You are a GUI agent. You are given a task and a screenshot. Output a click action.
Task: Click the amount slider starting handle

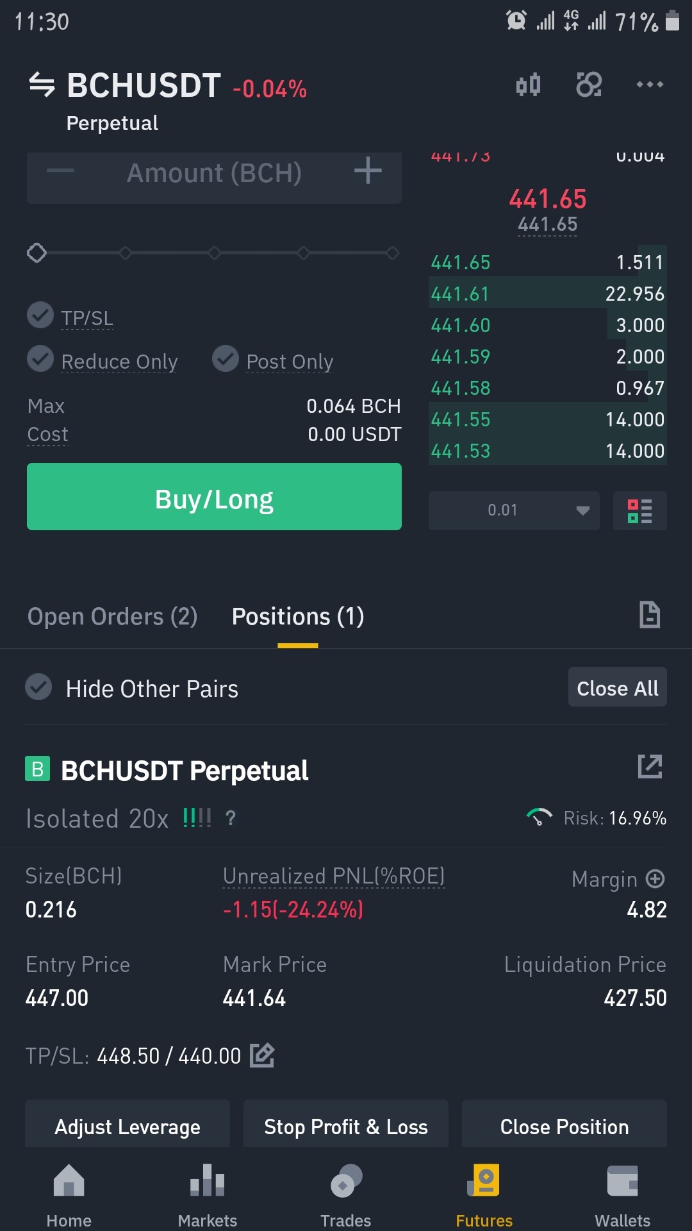[37, 253]
